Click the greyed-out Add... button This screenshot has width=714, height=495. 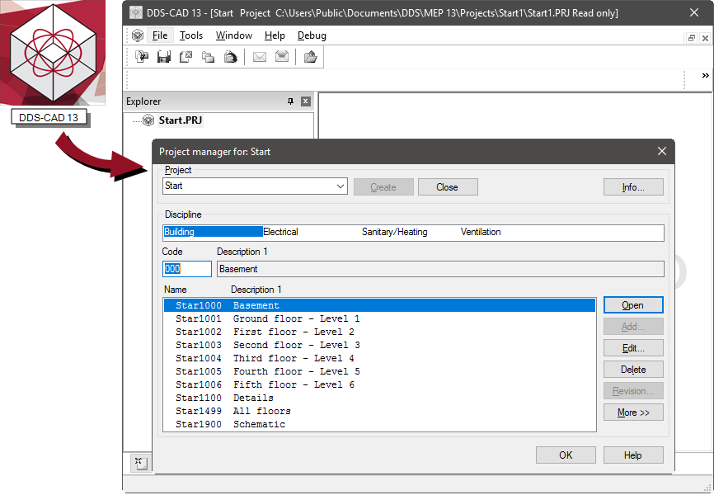(633, 327)
